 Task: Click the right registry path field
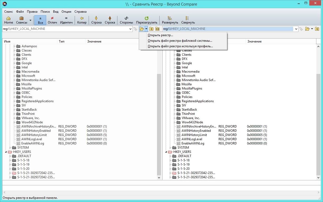228,29
